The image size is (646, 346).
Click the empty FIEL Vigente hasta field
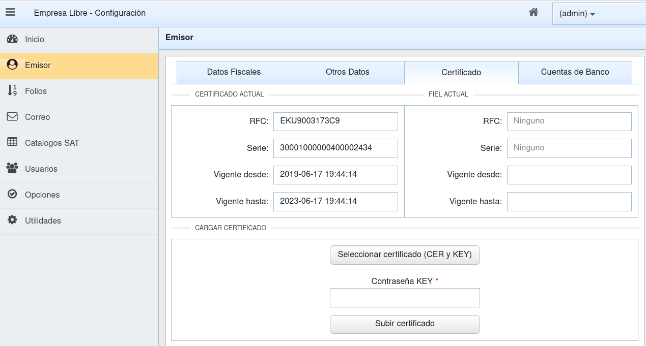tap(569, 201)
